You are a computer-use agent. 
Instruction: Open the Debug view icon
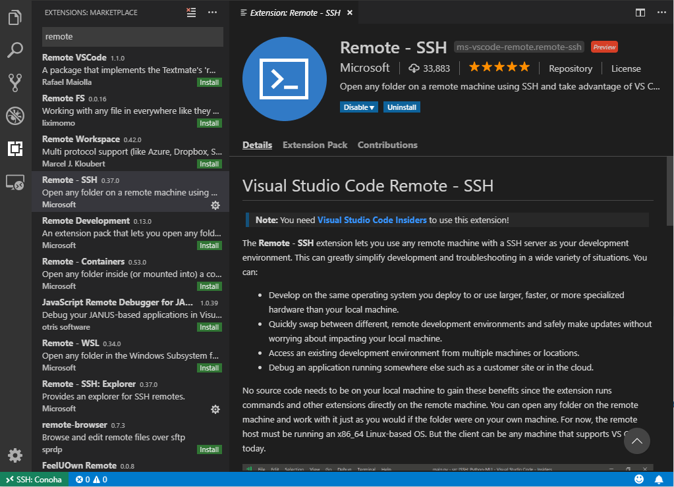(x=15, y=116)
